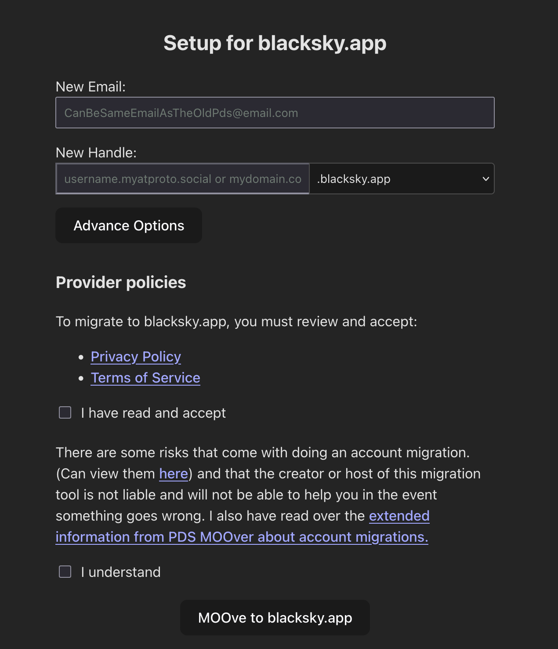Click the chevron arrow on the domain selector
Image resolution: width=558 pixels, height=649 pixels.
(486, 179)
